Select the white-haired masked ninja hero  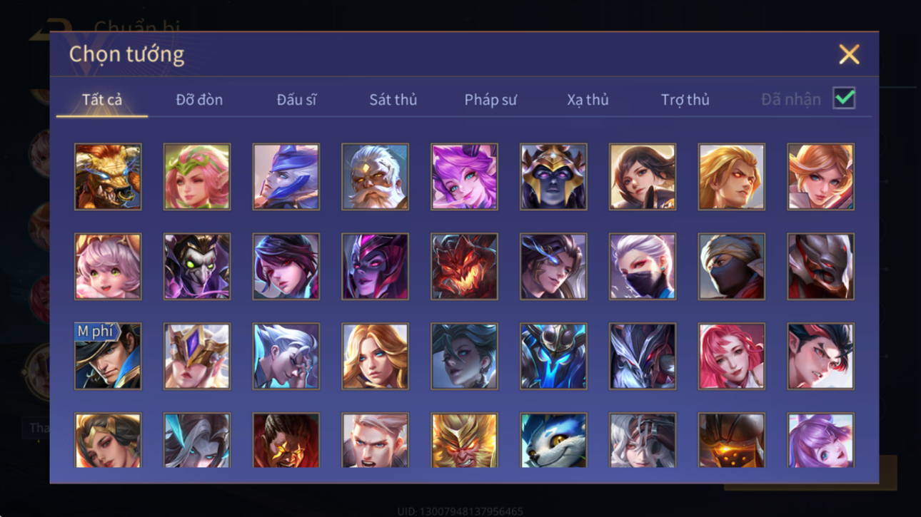643,267
